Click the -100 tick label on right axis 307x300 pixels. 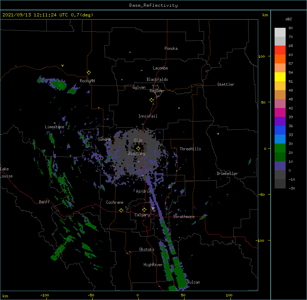pyautogui.click(x=260, y=240)
